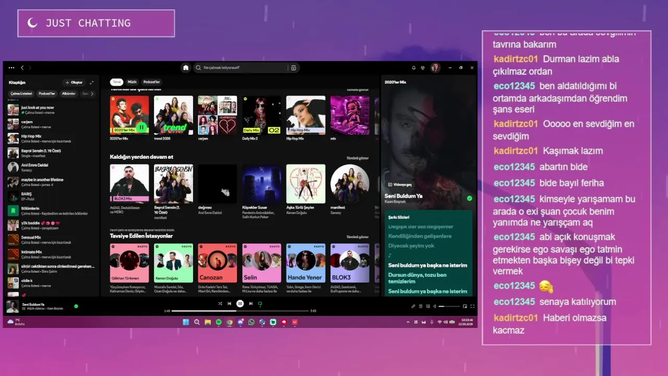668x376 pixels.
Task: Click Tümünü göster beside Tavsiye Edilen İstasyonlar
Action: (357, 237)
